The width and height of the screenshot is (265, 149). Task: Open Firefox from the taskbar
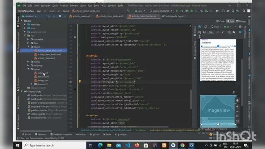pos(137,145)
